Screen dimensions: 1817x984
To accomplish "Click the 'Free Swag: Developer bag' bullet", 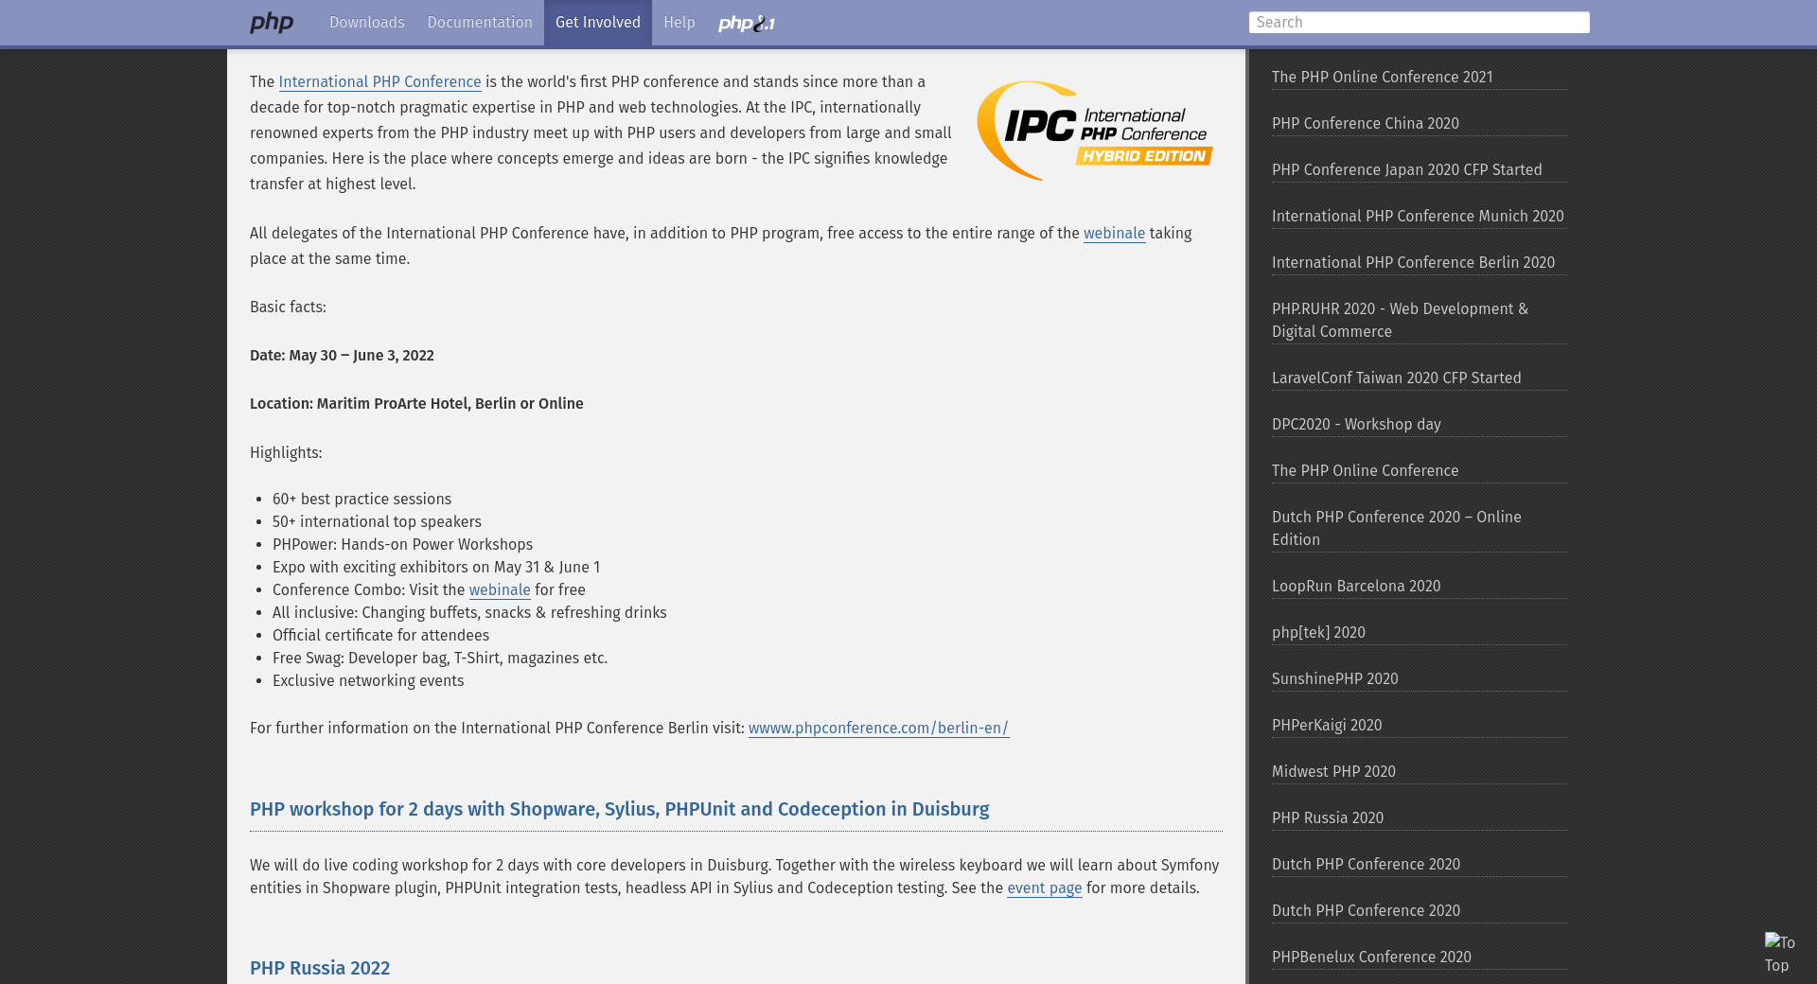I will [x=440, y=659].
